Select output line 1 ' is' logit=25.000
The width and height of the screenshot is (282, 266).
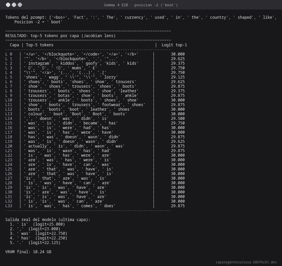point(37,224)
